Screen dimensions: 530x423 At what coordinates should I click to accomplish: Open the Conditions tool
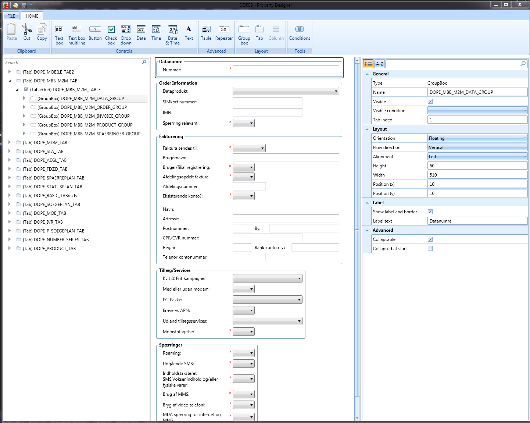coord(300,33)
